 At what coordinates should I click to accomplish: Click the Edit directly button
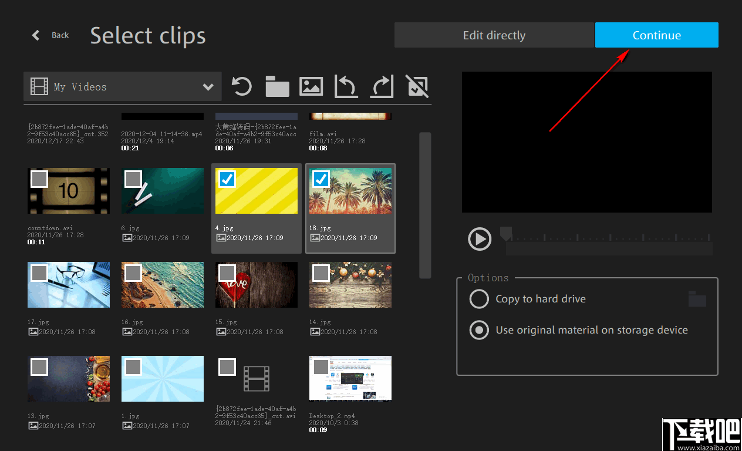tap(494, 35)
